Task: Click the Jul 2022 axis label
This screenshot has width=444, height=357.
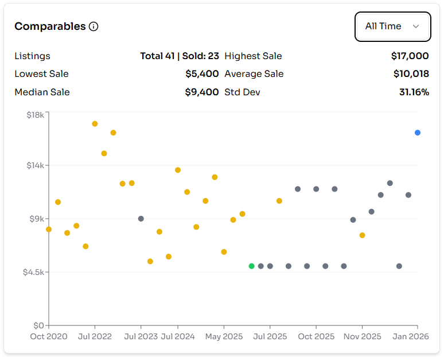Action: coord(95,336)
